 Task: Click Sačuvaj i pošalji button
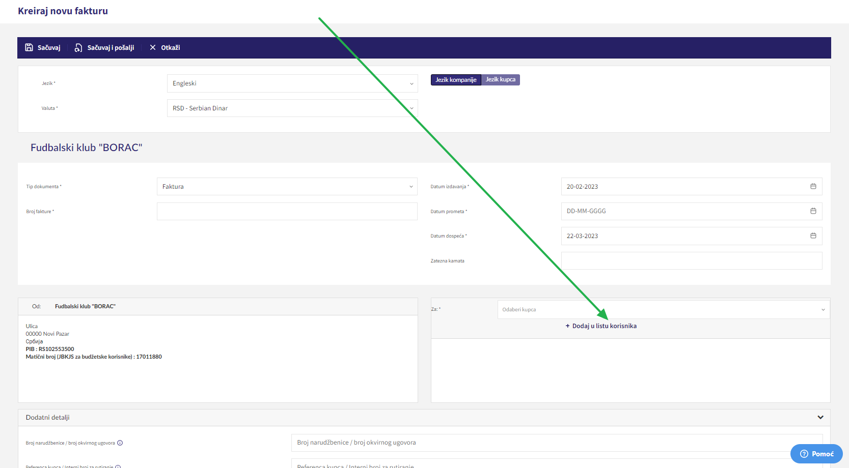pos(104,48)
